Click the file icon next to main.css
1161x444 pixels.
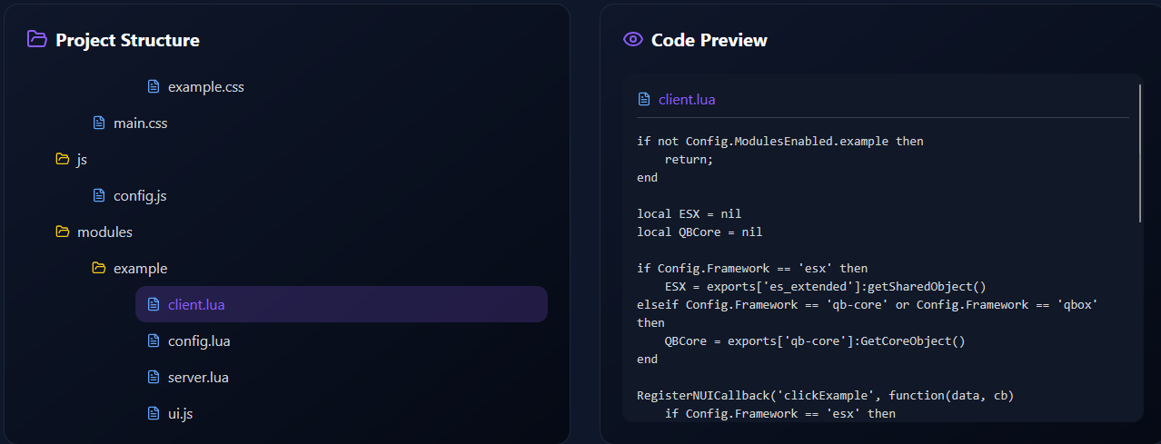pos(99,123)
